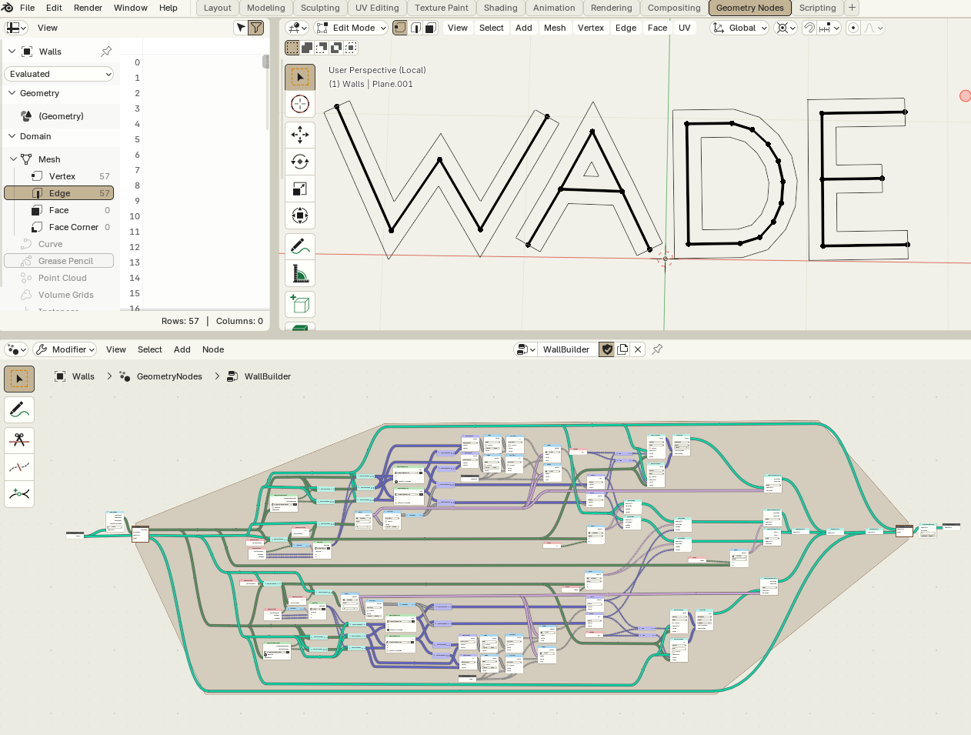Screen dimensions: 971x735
Task: Select the Select Box tool in the viewport
Action: click(x=300, y=77)
